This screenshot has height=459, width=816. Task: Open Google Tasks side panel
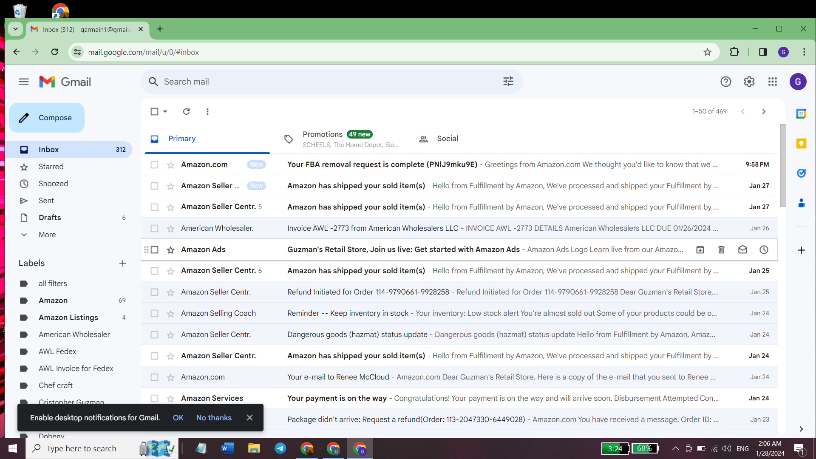pyautogui.click(x=801, y=173)
